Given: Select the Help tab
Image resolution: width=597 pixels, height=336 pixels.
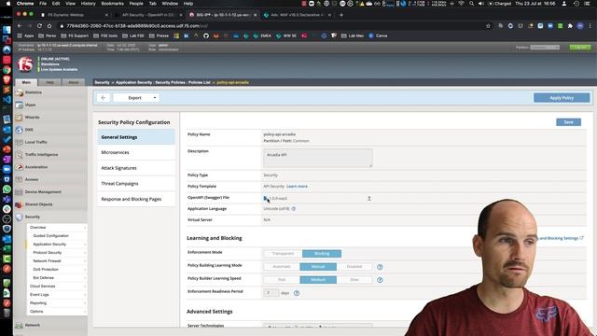Looking at the screenshot, I should click(49, 82).
